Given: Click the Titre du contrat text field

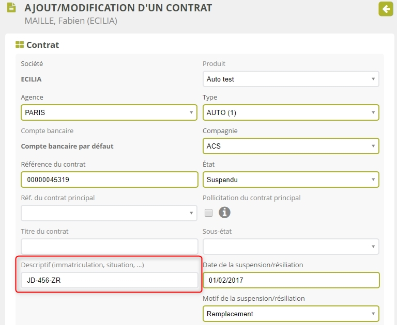Looking at the screenshot, I should point(109,247).
